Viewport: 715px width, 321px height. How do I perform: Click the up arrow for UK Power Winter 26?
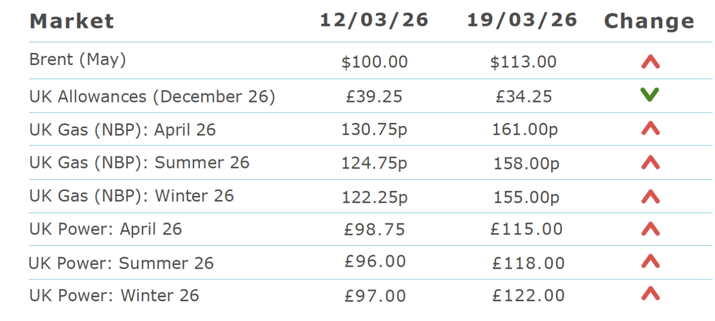650,294
